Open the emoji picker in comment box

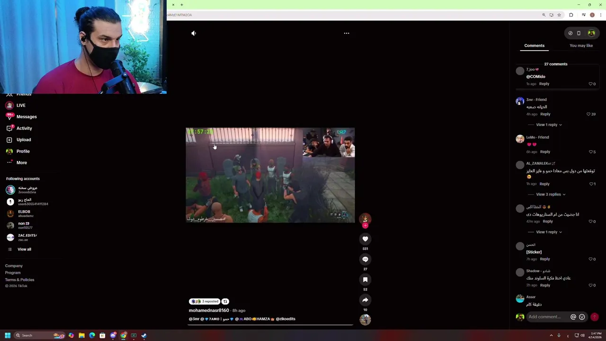click(582, 317)
